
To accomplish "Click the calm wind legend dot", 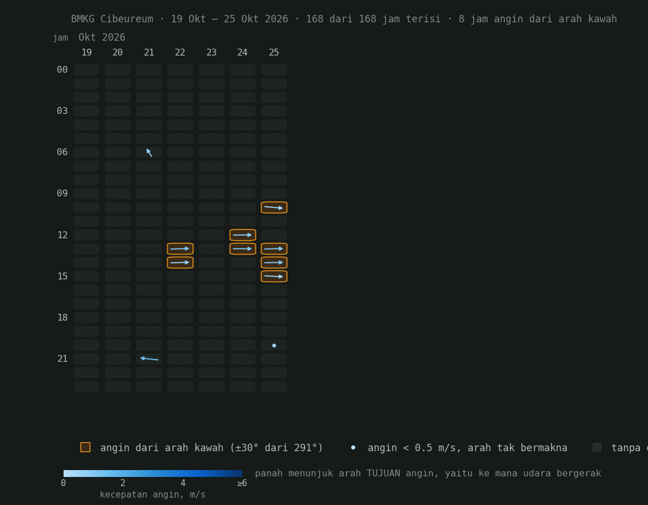I will coord(353,448).
